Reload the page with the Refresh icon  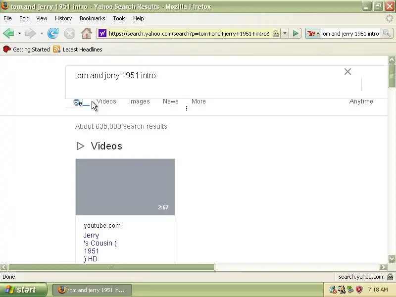[53, 33]
